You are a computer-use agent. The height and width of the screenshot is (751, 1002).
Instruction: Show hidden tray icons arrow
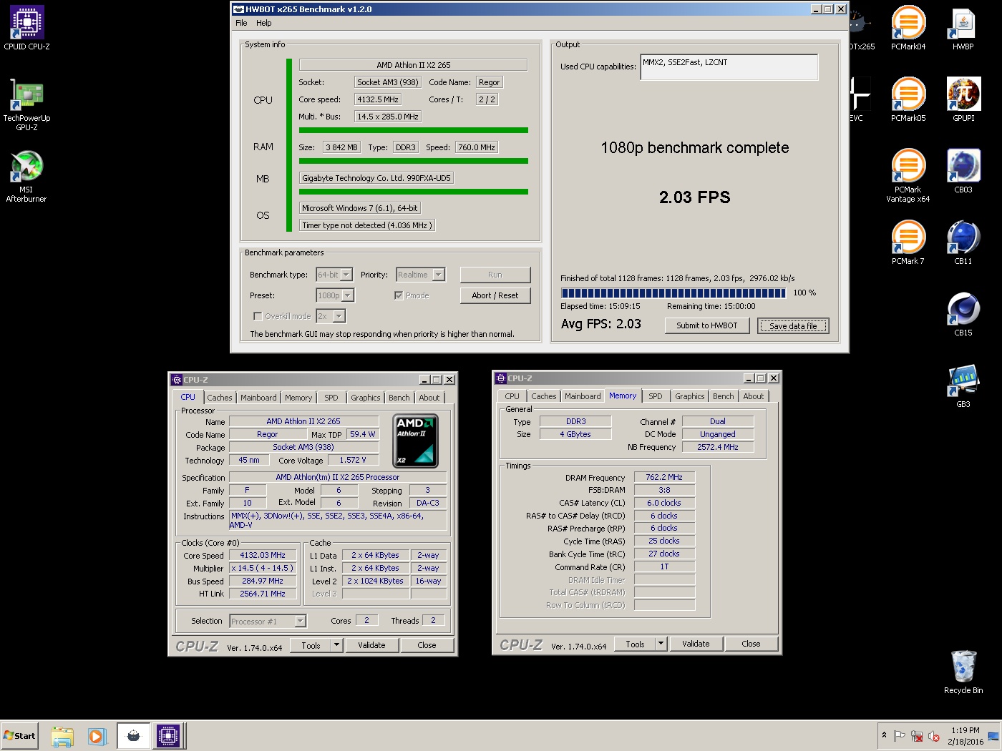pyautogui.click(x=885, y=735)
